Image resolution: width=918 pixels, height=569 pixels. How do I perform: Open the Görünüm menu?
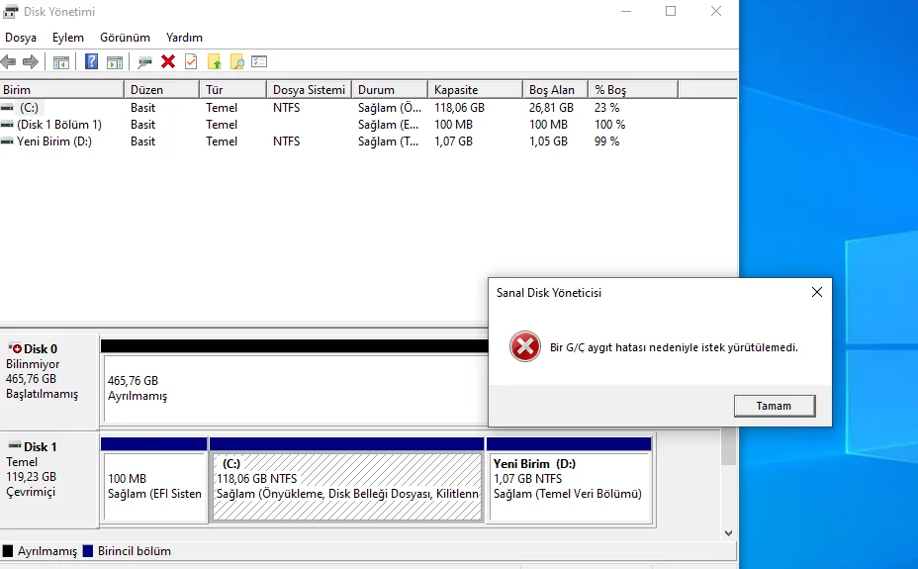(x=125, y=38)
